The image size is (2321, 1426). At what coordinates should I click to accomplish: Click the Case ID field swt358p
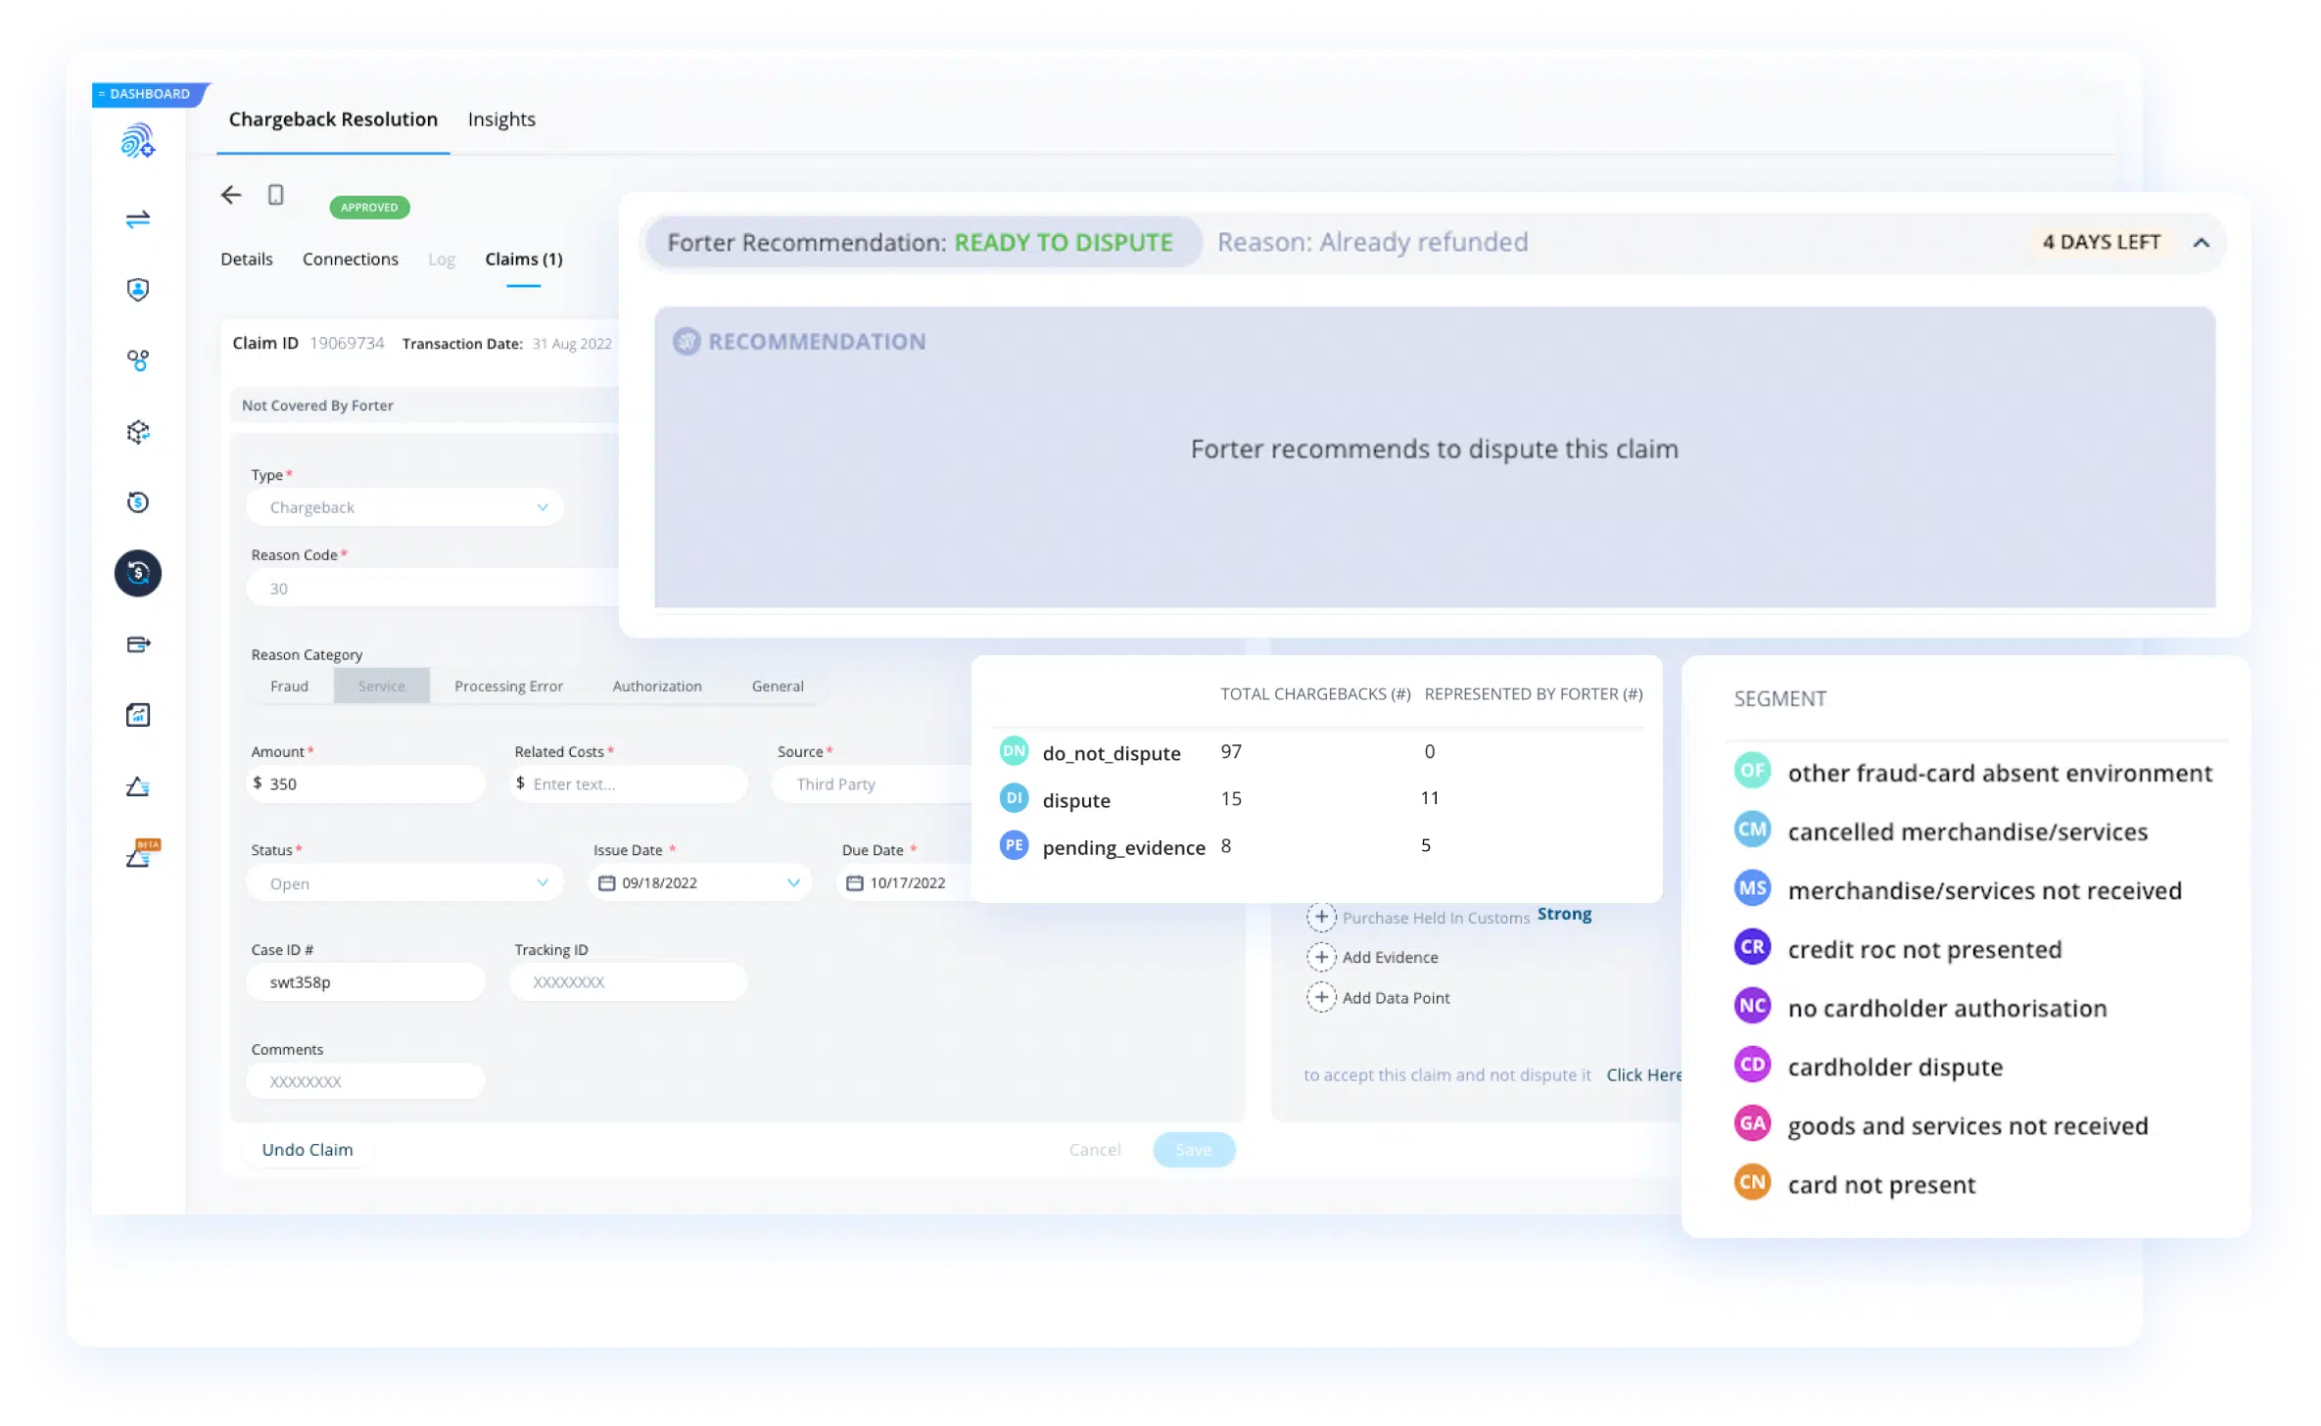[x=366, y=982]
